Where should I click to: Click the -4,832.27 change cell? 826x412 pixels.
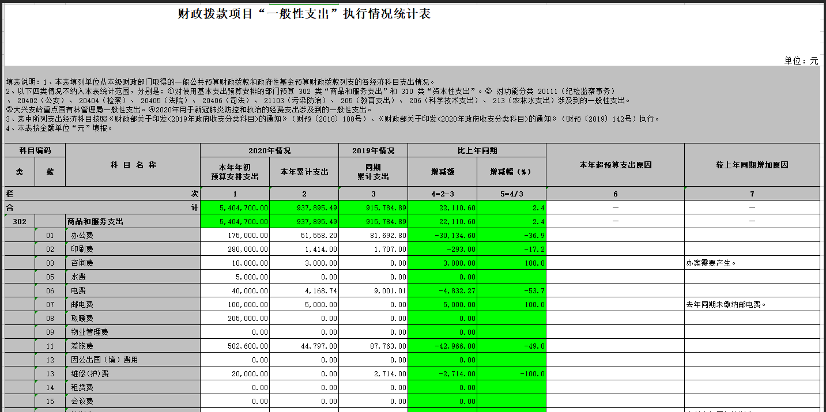coord(443,290)
